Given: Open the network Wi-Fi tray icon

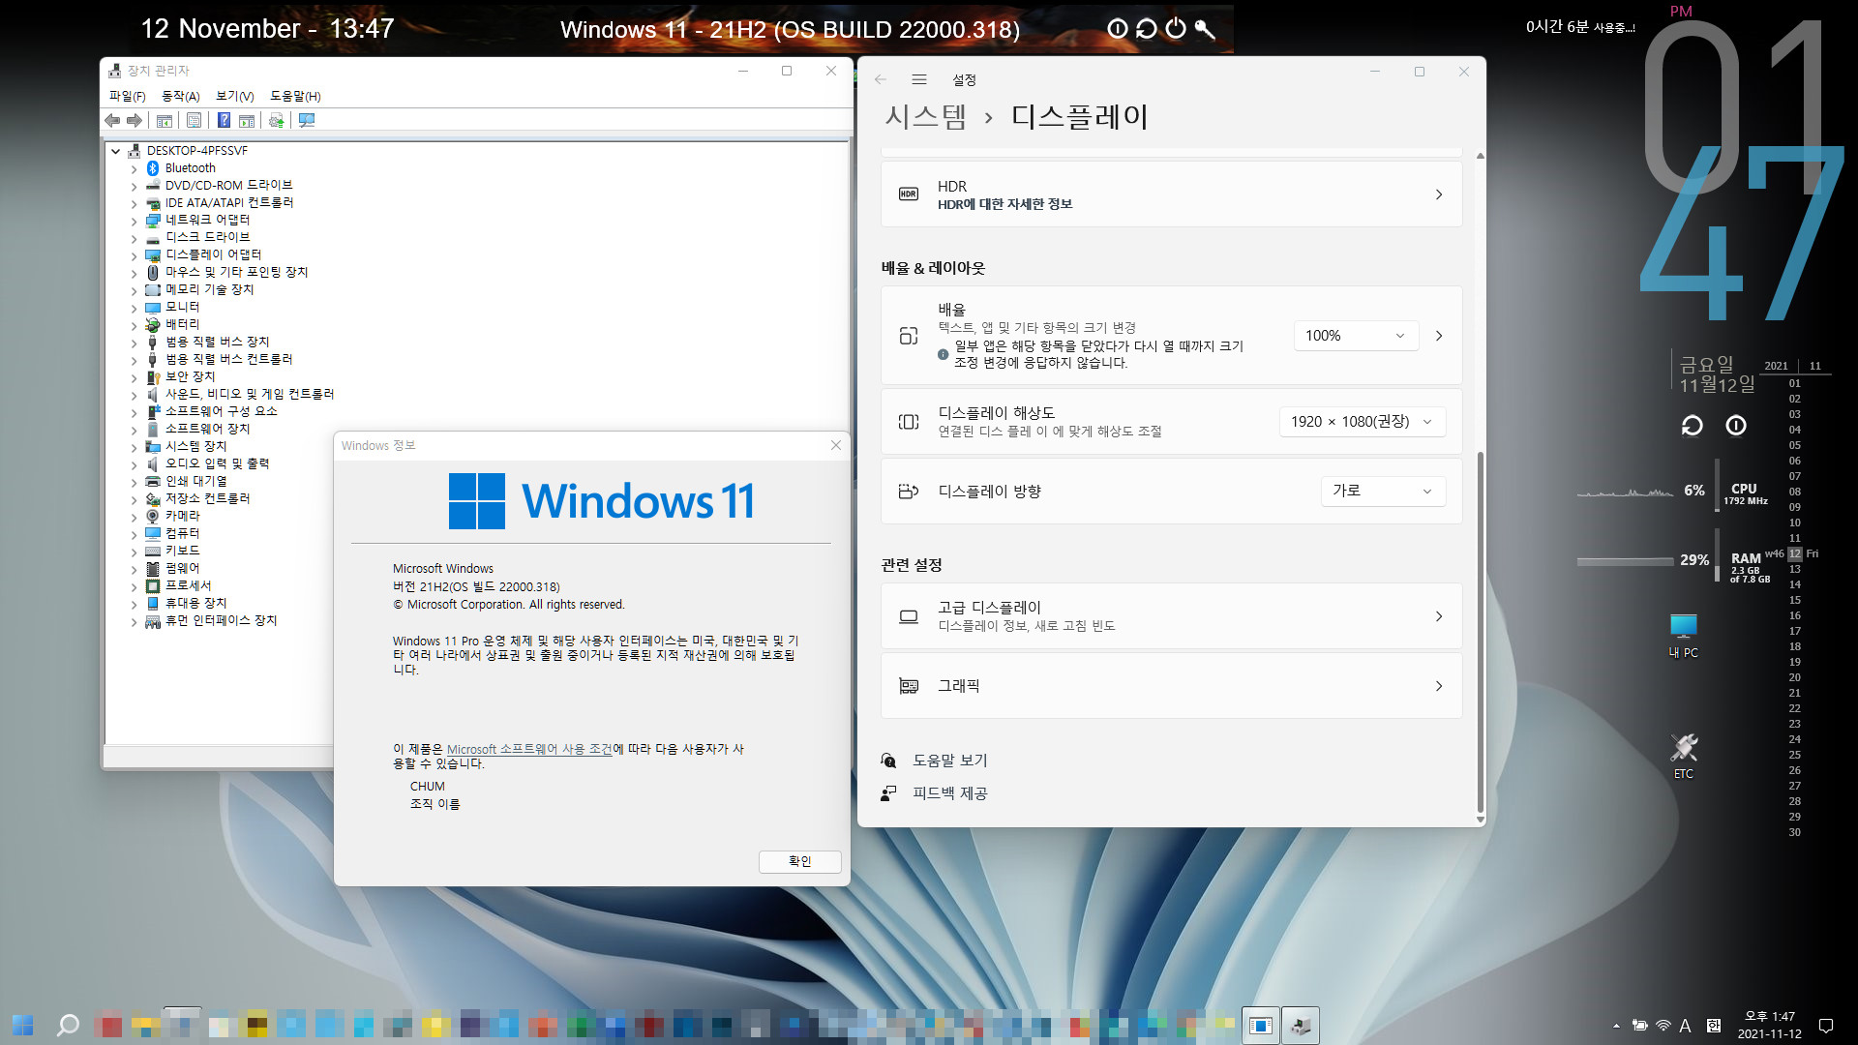Looking at the screenshot, I should pyautogui.click(x=1663, y=1026).
